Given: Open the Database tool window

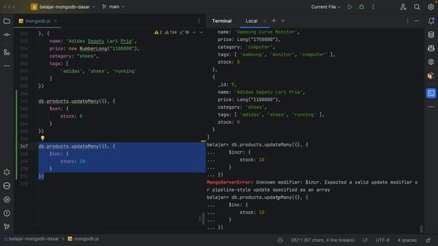Looking at the screenshot, I should [431, 35].
